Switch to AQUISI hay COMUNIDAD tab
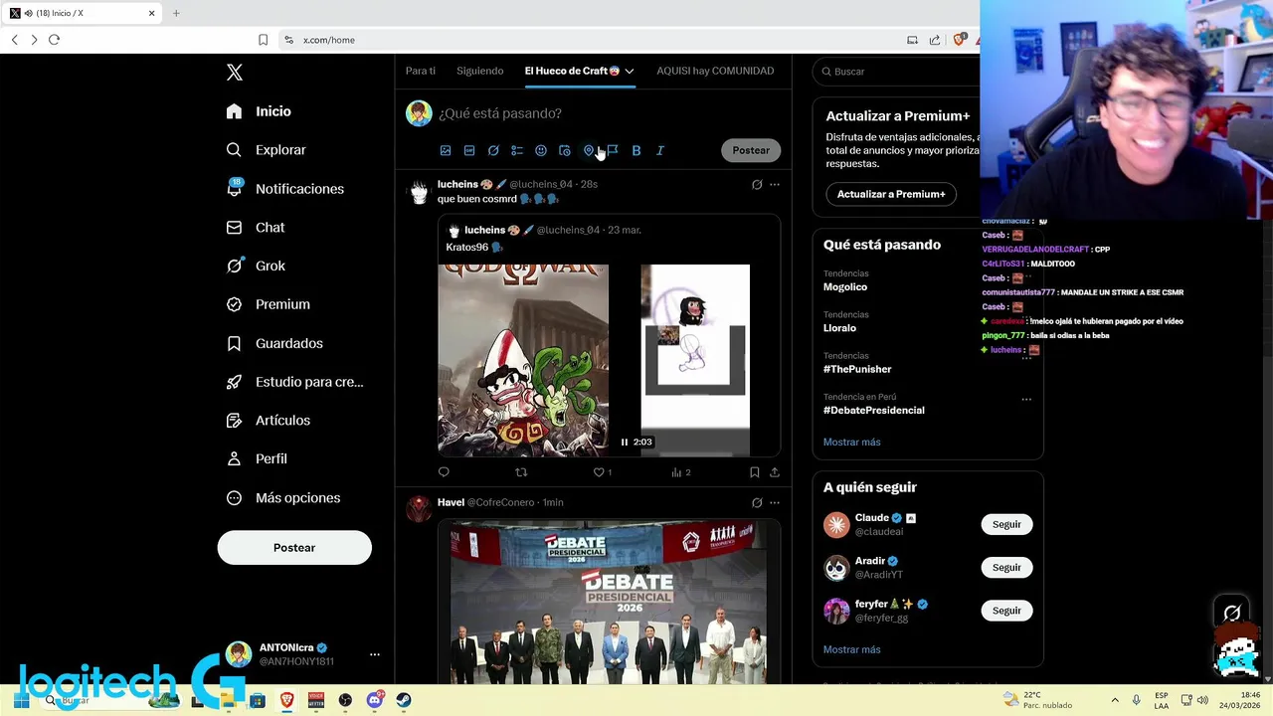This screenshot has height=716, width=1273. [715, 71]
